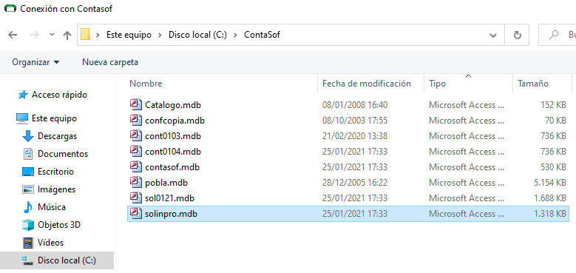Click date 21/02/2020 13:38 of cont0103.mdb
Viewport: 576px width, 273px height.
coord(355,136)
